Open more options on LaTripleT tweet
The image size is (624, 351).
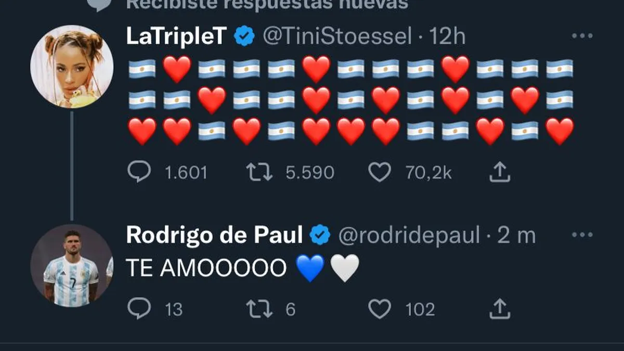582,36
